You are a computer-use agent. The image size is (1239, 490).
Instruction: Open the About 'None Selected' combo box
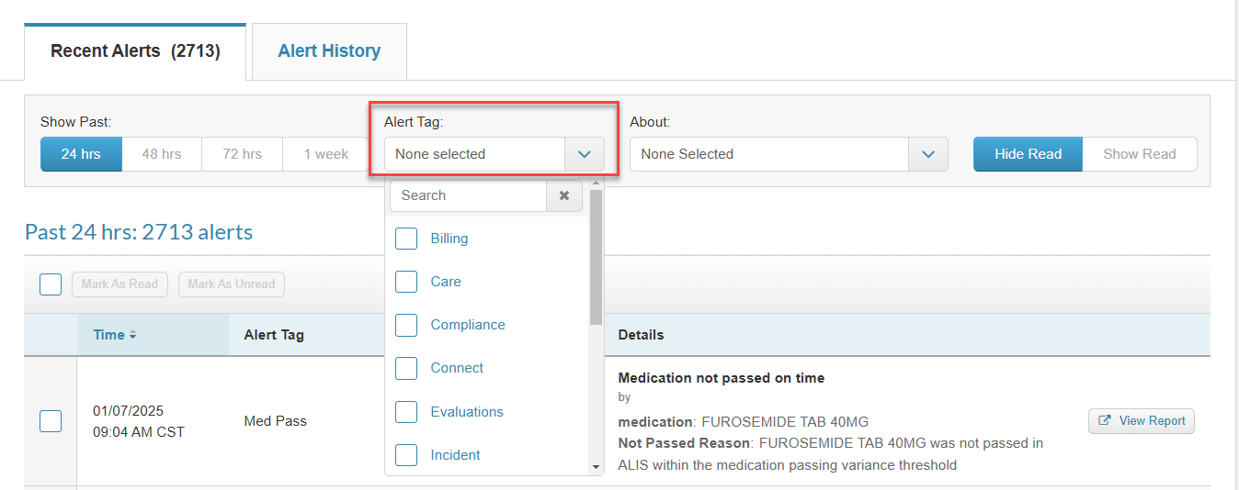pos(768,154)
